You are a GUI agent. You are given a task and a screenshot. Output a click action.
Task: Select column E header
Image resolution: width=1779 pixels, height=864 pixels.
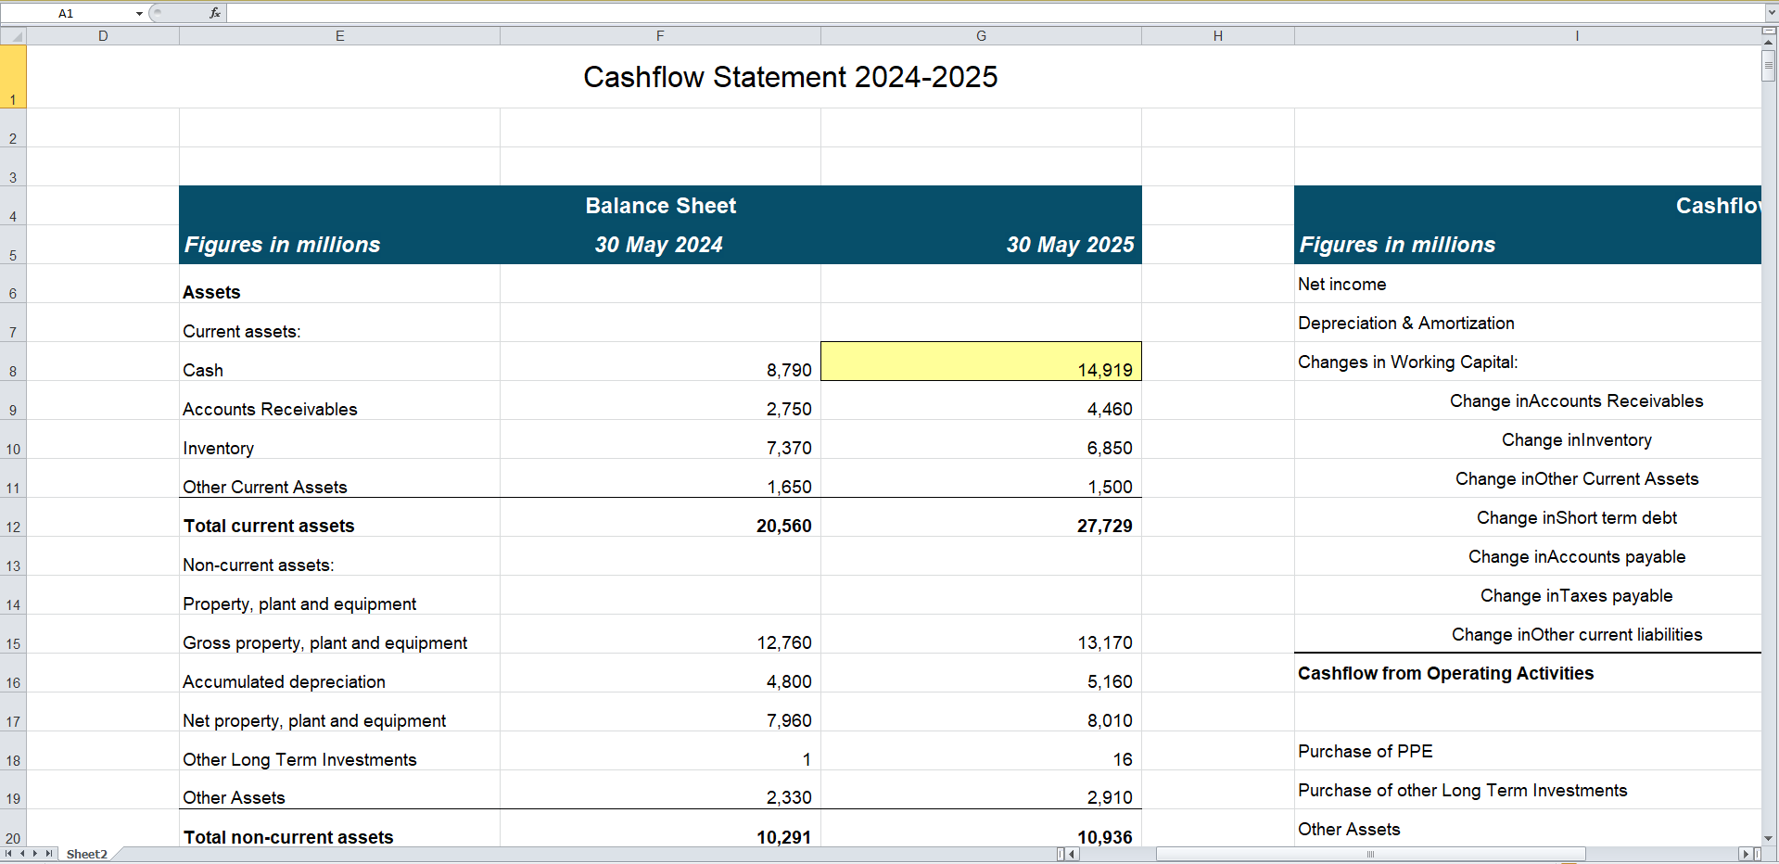pyautogui.click(x=339, y=36)
